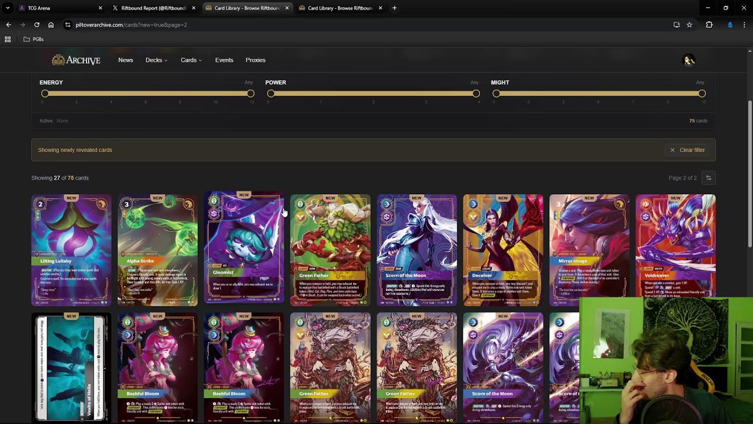Viewport: 753px width, 424px height.
Task: Close the TCG Arena tab
Action: click(x=100, y=8)
